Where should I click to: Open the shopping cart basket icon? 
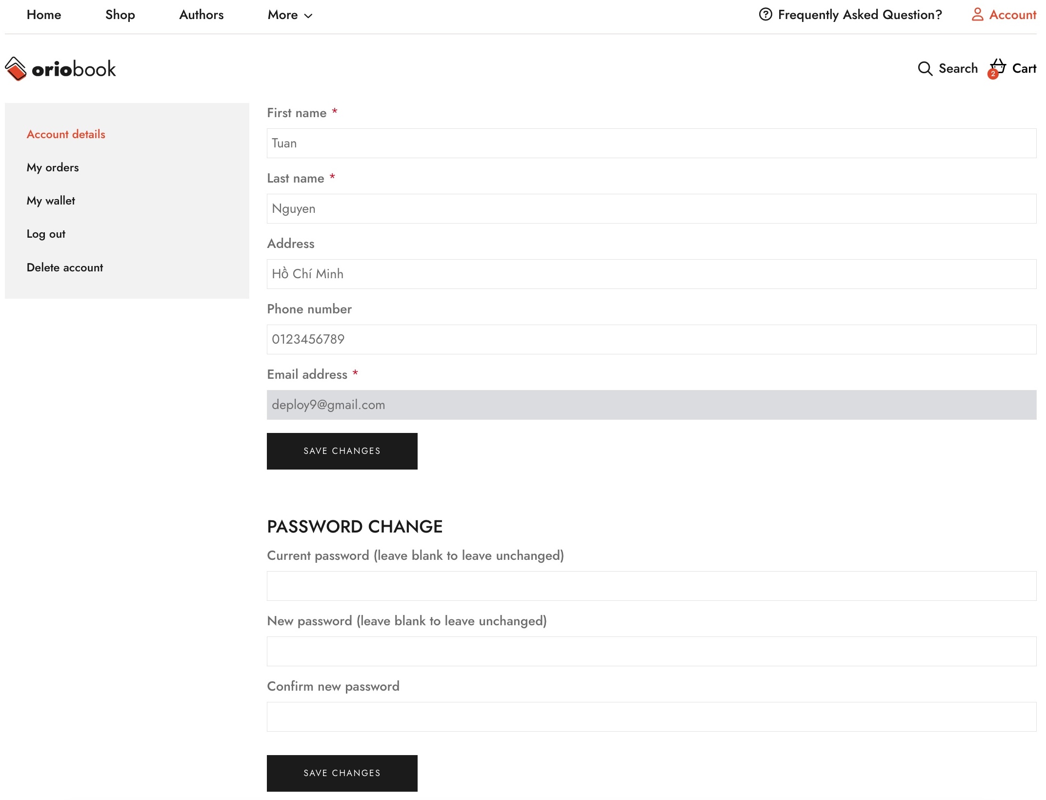pos(998,67)
